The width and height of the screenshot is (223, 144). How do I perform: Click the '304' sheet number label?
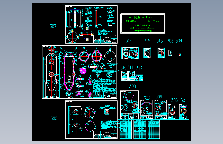[179, 41]
